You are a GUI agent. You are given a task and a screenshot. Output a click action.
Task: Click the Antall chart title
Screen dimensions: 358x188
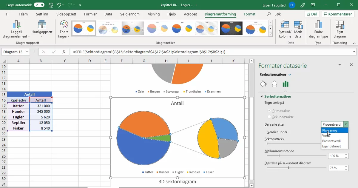pyautogui.click(x=177, y=103)
